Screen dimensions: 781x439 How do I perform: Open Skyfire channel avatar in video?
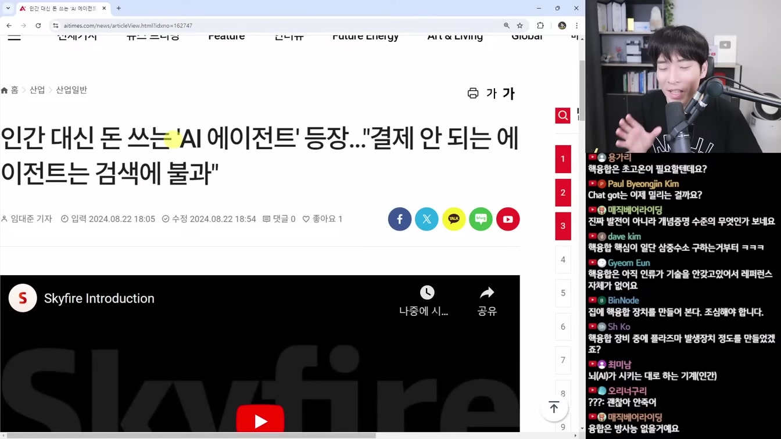pos(23,298)
